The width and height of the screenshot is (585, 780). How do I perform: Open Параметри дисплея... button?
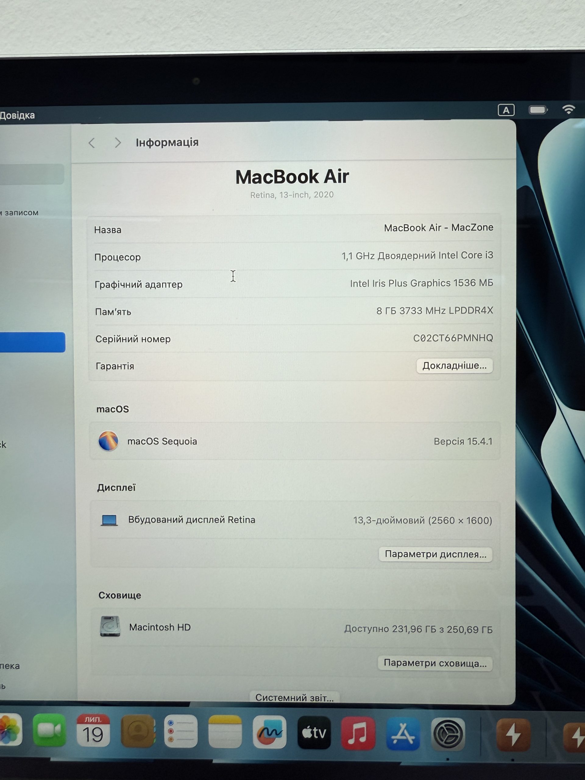[x=435, y=554]
